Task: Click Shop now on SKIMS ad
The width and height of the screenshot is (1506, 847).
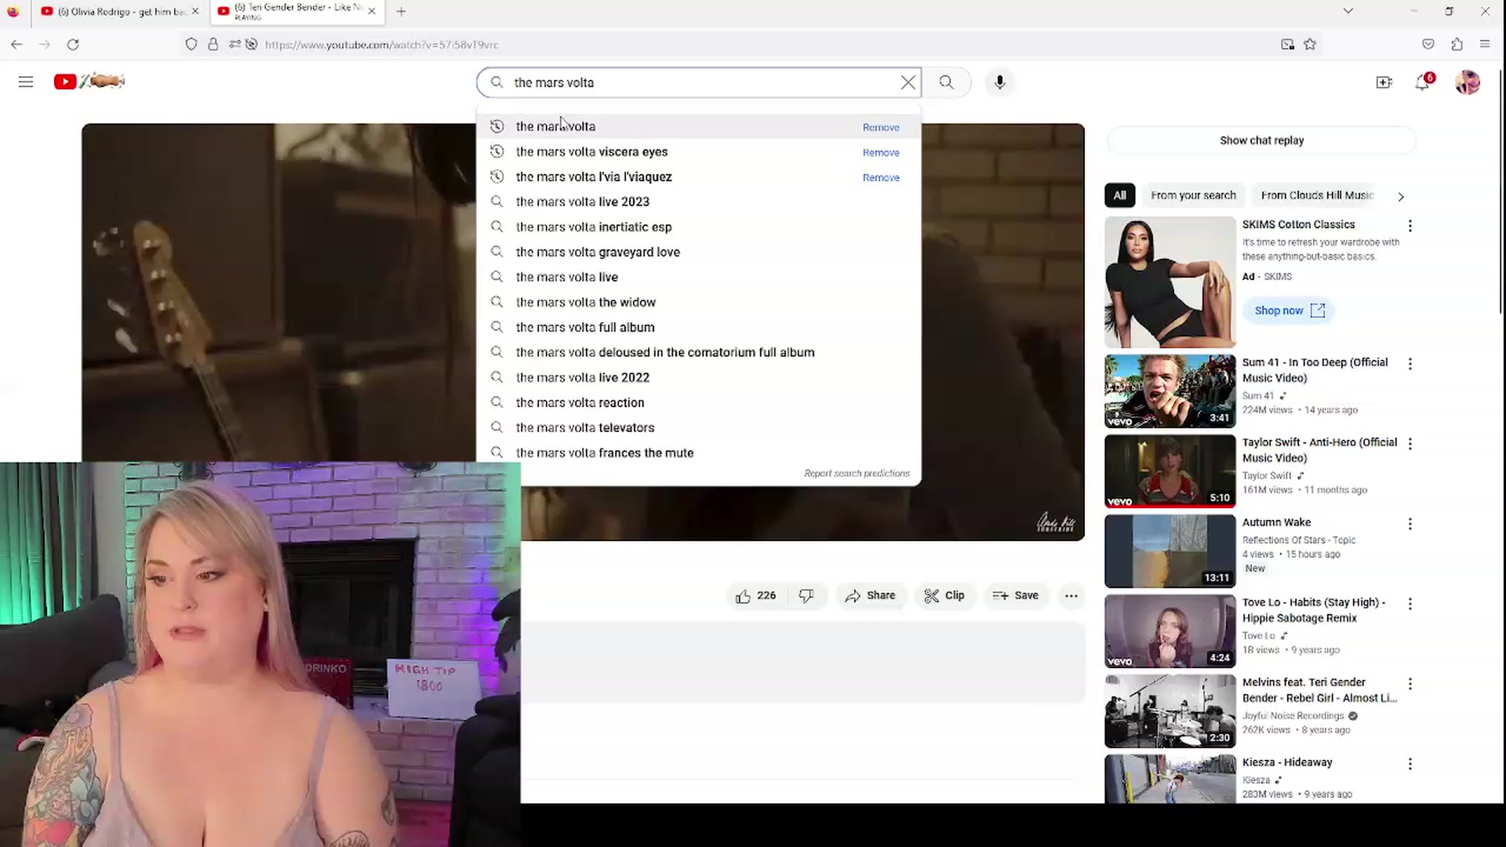Action: (1289, 311)
